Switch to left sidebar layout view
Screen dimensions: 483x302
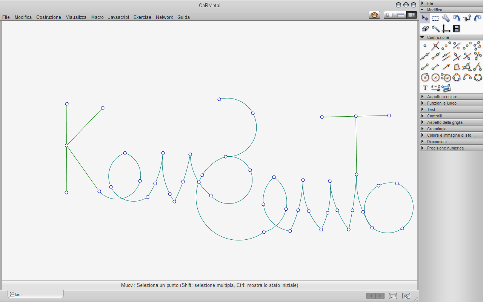(x=389, y=15)
